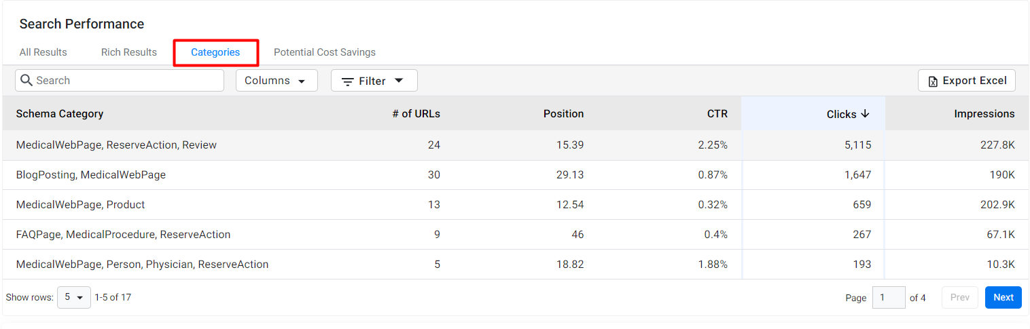Sort by the Position column header
The image size is (1030, 329).
[563, 114]
